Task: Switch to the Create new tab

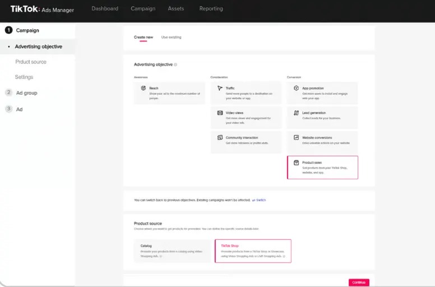Action: (x=144, y=37)
